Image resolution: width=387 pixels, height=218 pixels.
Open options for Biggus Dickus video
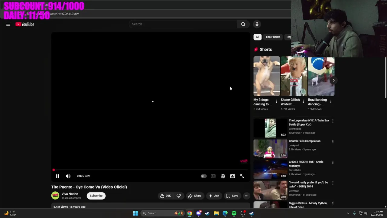coord(333,204)
